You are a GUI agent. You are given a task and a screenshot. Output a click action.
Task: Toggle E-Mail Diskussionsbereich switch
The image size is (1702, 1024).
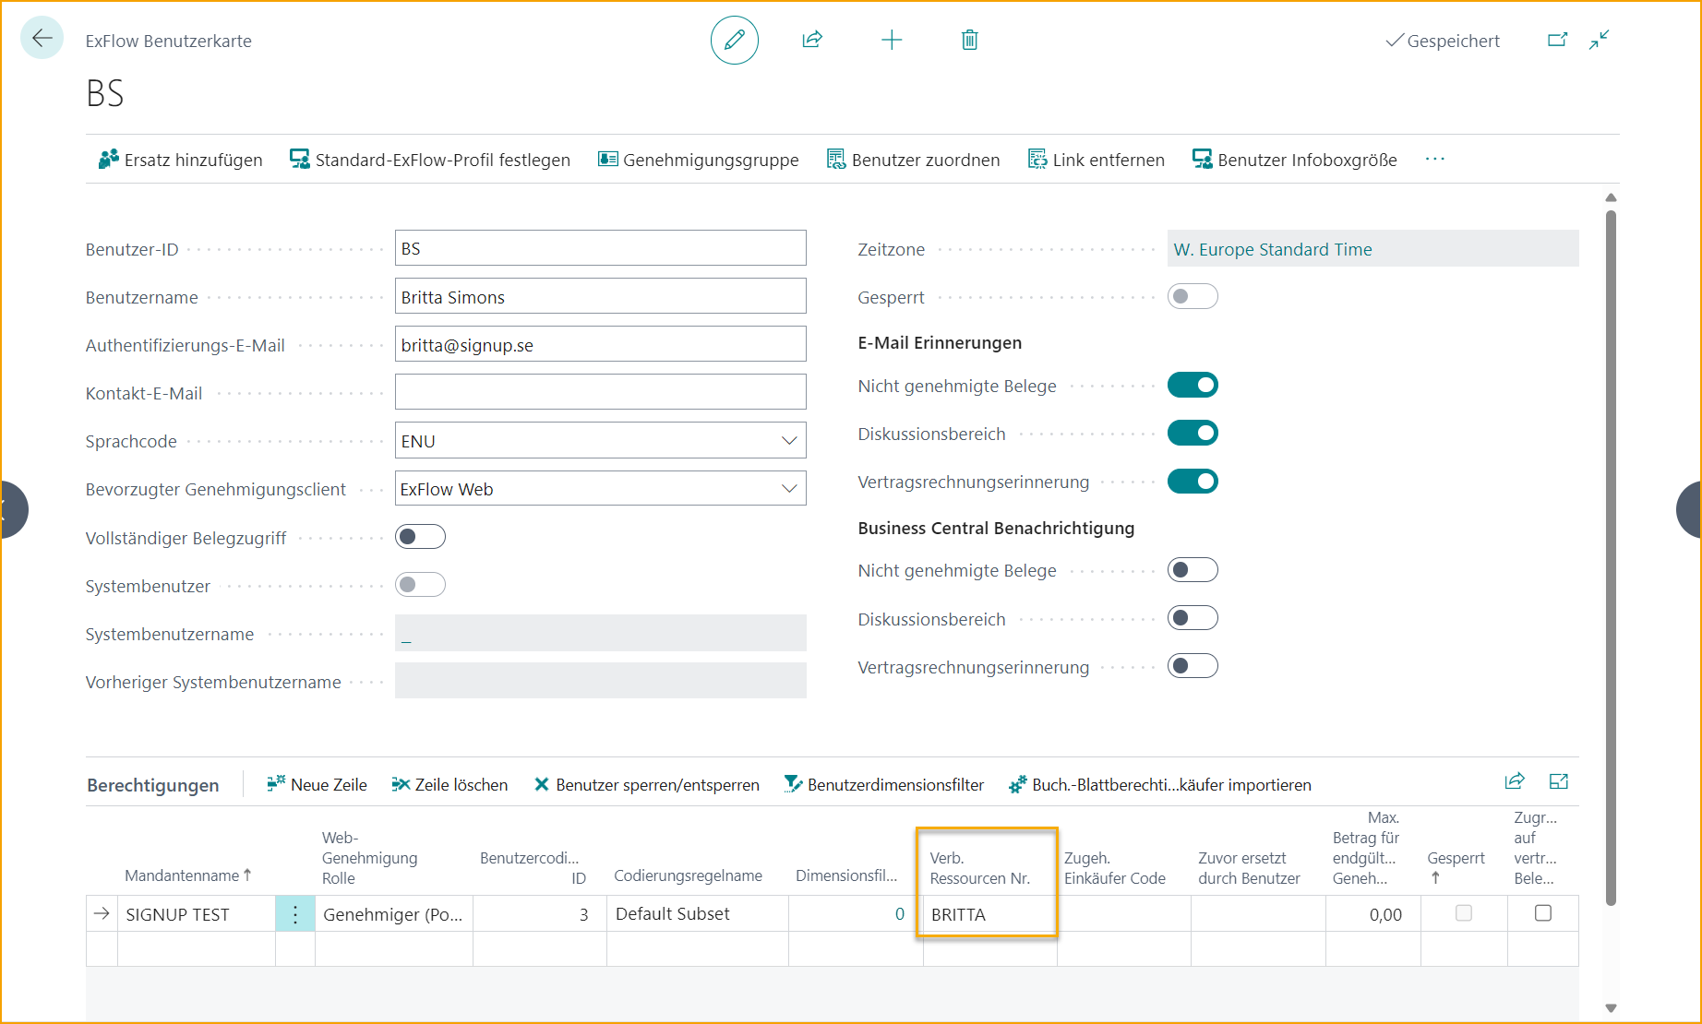coord(1193,433)
